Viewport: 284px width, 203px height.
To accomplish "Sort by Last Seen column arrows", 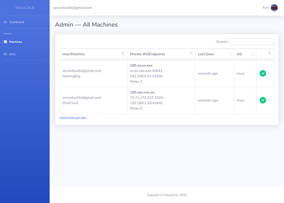I will click(x=230, y=54).
